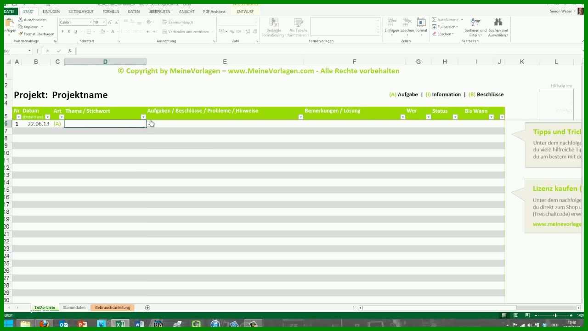
Task: Open the font size dropdown
Action: click(104, 22)
